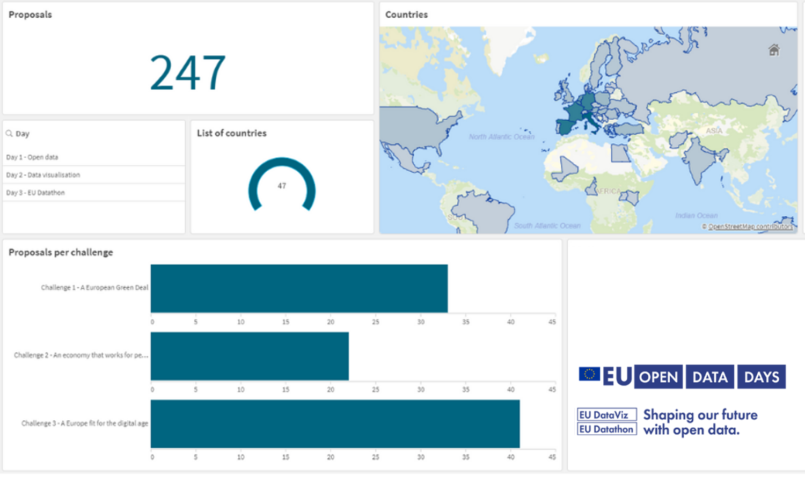The height and width of the screenshot is (482, 805).
Task: Click Spain on the map
Action: point(565,127)
